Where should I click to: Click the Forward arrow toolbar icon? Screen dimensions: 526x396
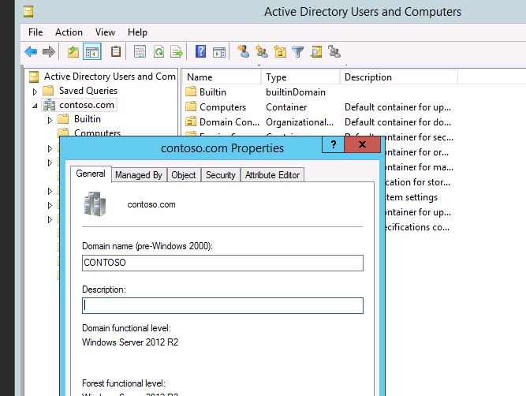tap(49, 52)
